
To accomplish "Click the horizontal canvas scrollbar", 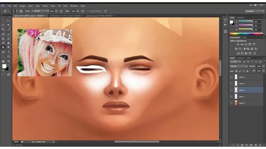I will coord(137,142).
